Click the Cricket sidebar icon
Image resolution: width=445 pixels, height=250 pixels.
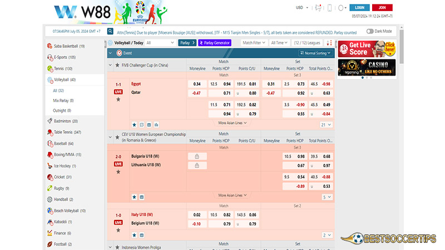pos(50,177)
